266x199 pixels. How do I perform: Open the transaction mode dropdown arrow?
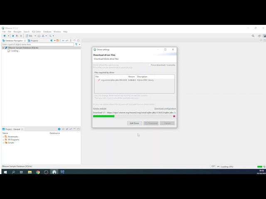(x=46, y=36)
